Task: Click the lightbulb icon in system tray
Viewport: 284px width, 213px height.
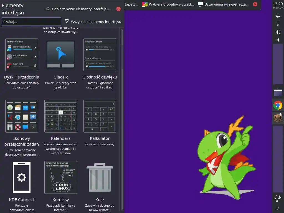Action: coord(278,24)
